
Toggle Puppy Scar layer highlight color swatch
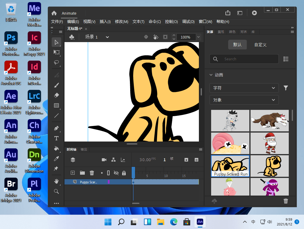(109, 182)
